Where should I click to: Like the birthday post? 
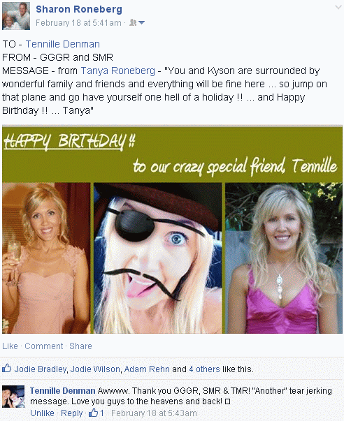(x=10, y=346)
